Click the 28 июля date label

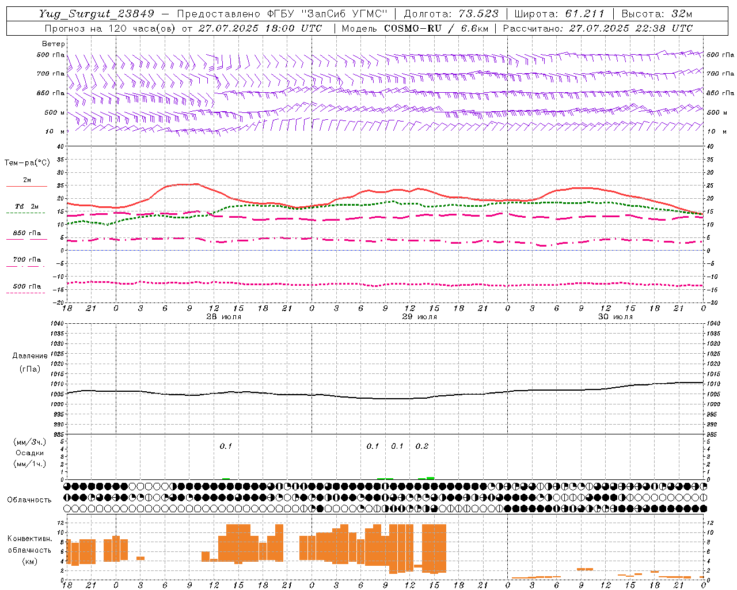(x=223, y=317)
